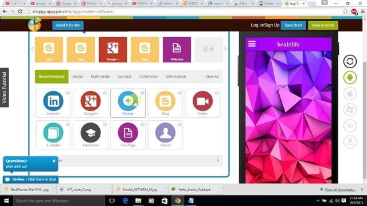367x206 pixels.
Task: Add the E-reader feature icon
Action: click(x=53, y=132)
